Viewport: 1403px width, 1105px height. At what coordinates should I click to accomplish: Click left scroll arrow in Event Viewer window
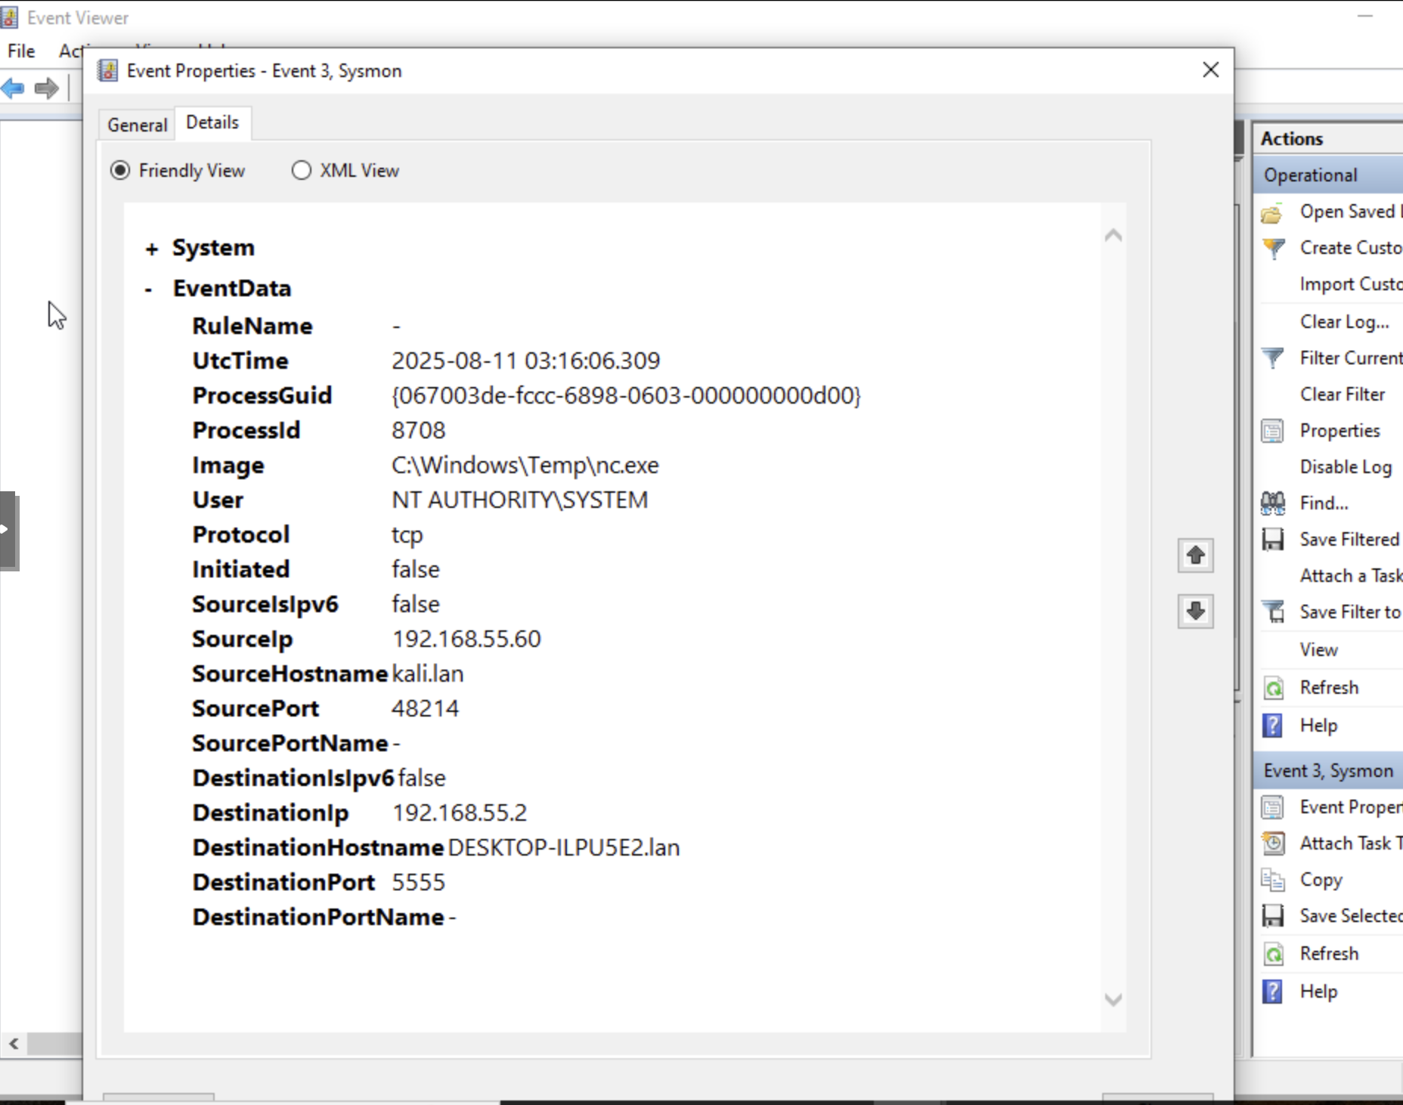(x=14, y=1044)
